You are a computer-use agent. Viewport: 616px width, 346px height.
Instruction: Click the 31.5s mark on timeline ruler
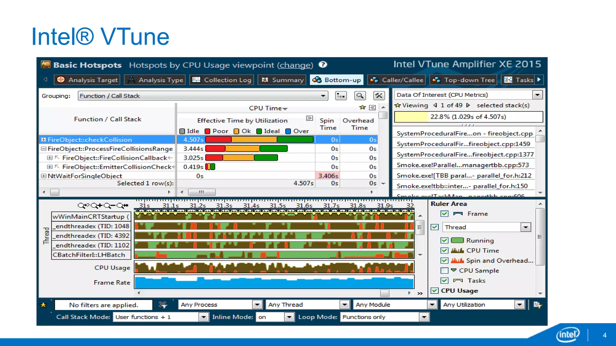coord(277,206)
